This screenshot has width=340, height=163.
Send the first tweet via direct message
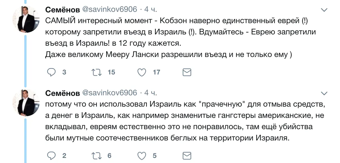[187, 72]
